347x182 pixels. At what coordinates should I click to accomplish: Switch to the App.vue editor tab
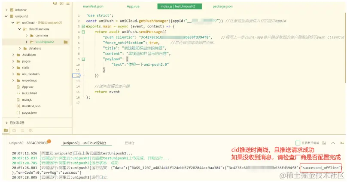pyautogui.click(x=133, y=6)
